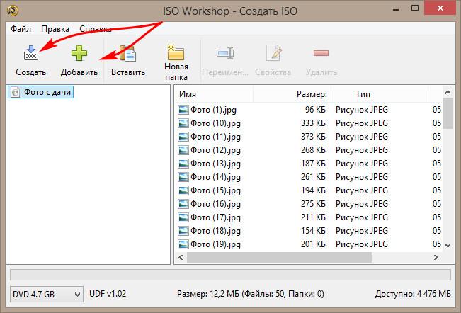Screen dimensions: 461x313
Task: Click the 96 КБ size cell
Action: coord(315,110)
